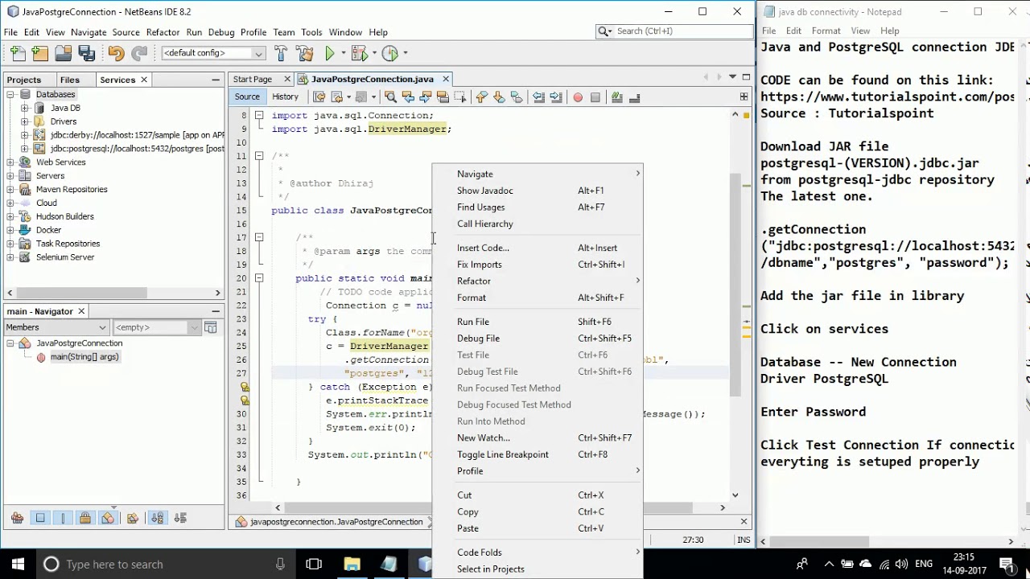Click the Start Macro Recording red icon

click(578, 97)
